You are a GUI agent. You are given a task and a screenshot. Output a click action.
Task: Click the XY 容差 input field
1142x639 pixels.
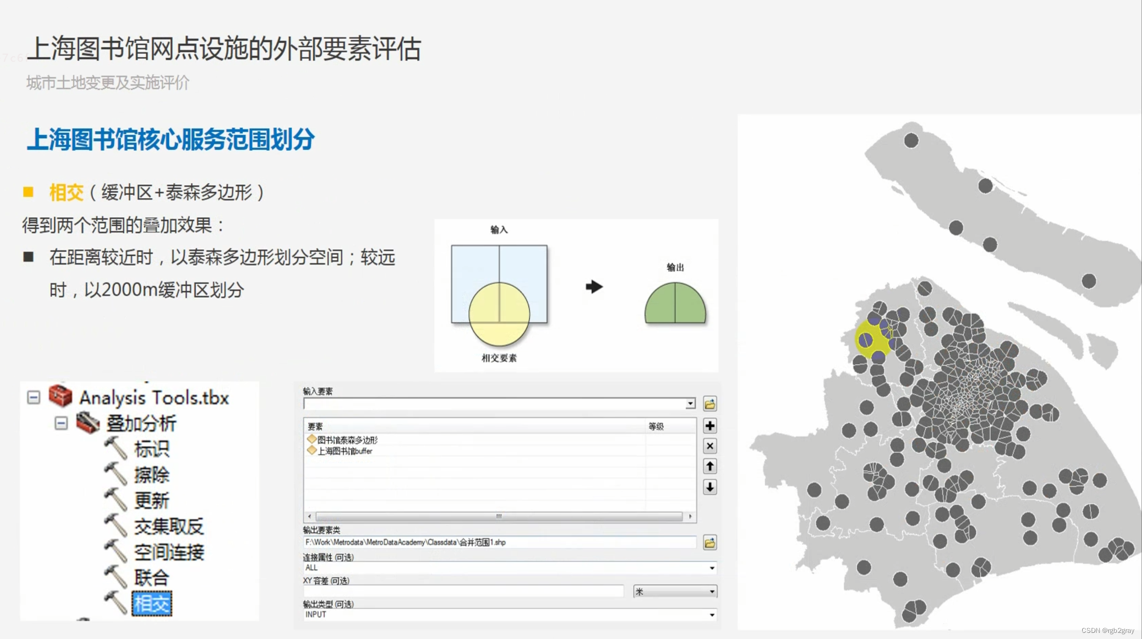point(464,591)
